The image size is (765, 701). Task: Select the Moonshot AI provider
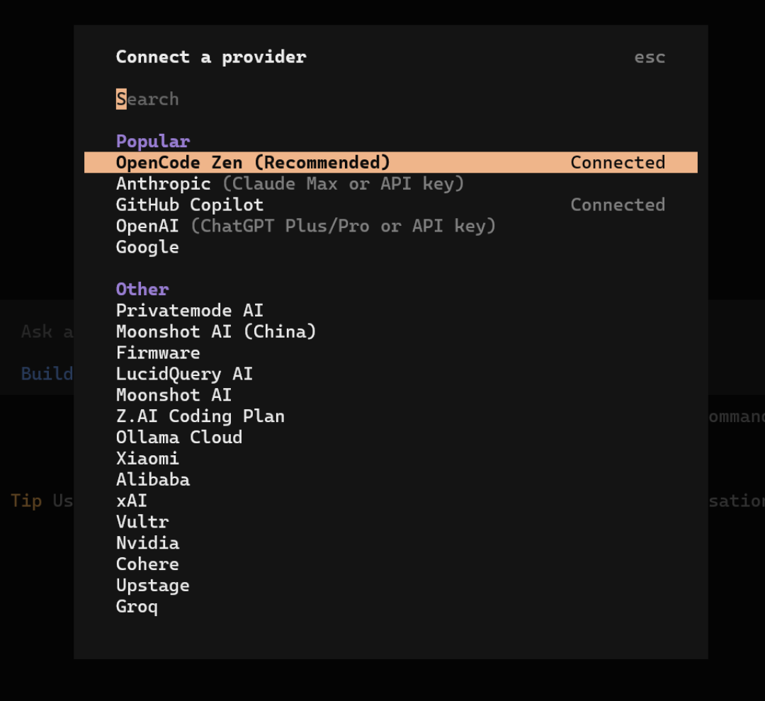coord(174,395)
